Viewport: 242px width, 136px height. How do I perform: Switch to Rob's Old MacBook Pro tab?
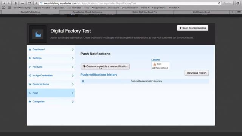[145, 12]
